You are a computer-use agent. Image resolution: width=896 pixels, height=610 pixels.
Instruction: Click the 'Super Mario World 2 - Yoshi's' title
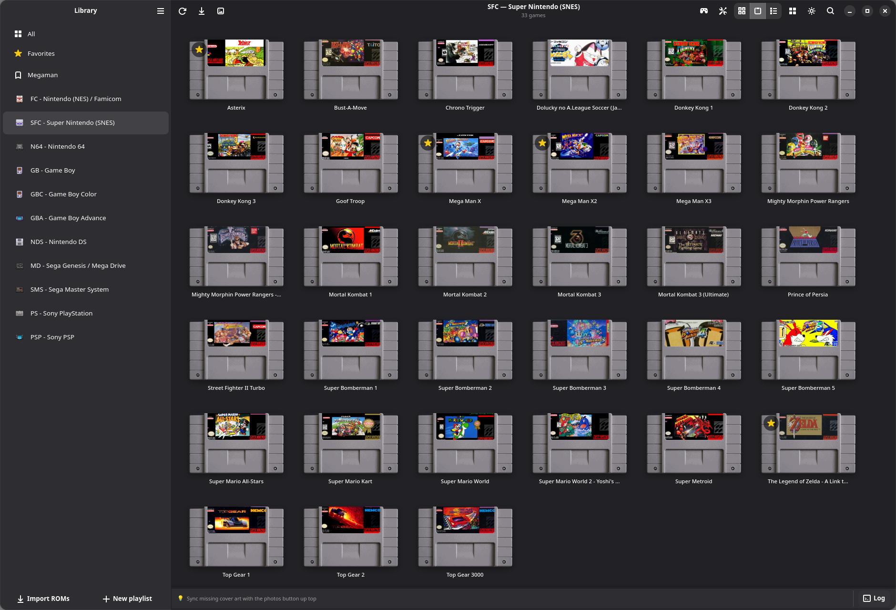click(579, 481)
